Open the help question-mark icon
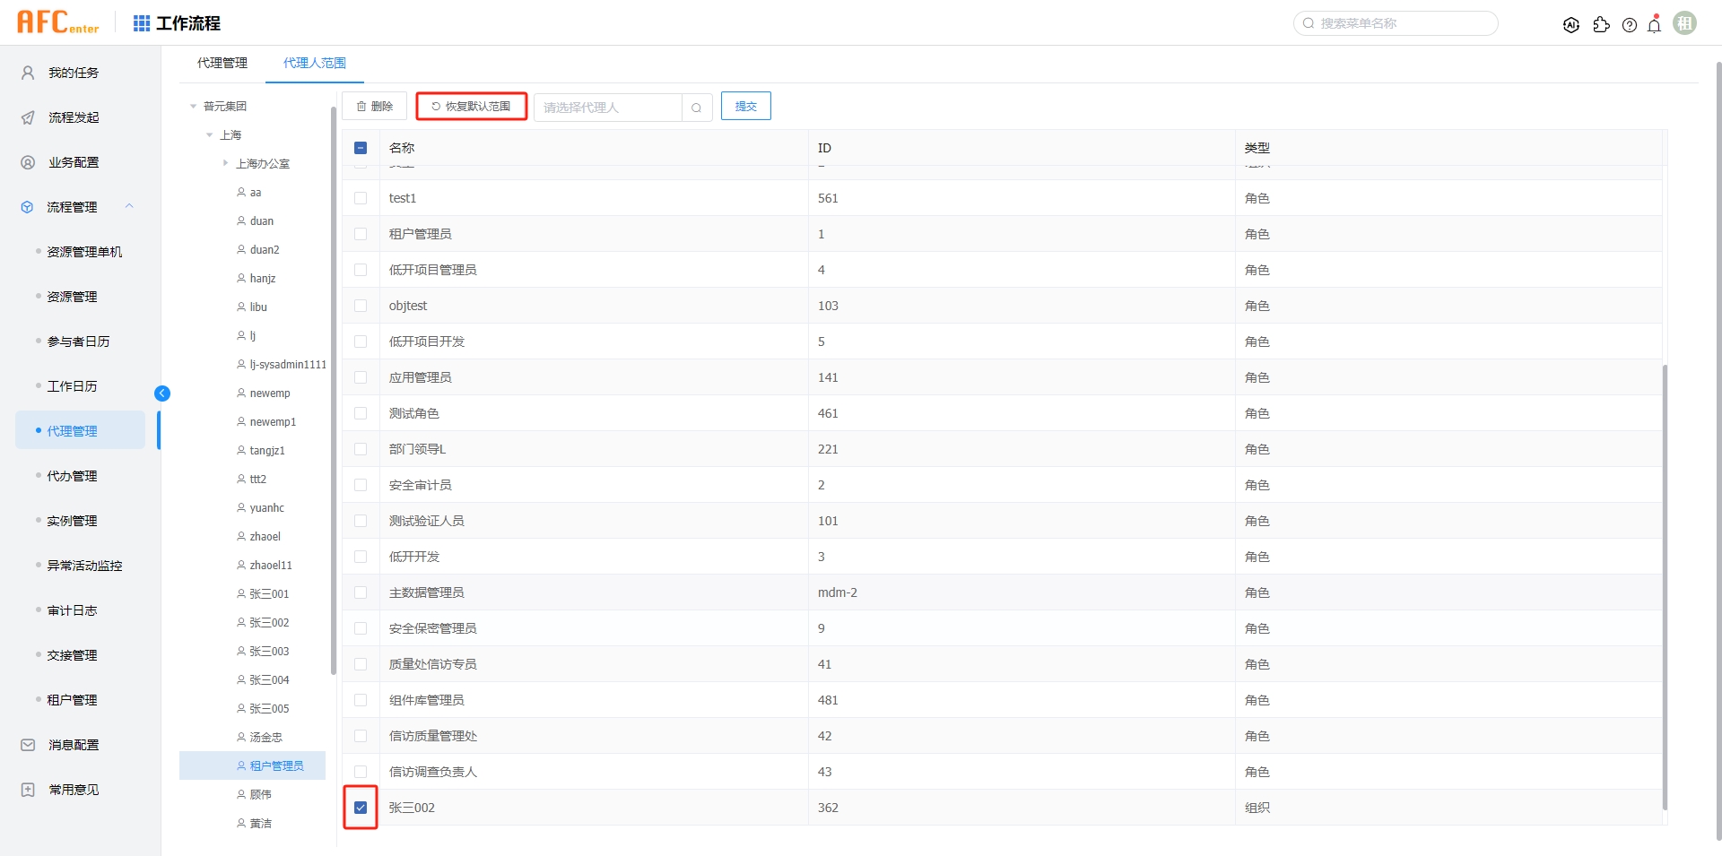1722x856 pixels. tap(1630, 25)
